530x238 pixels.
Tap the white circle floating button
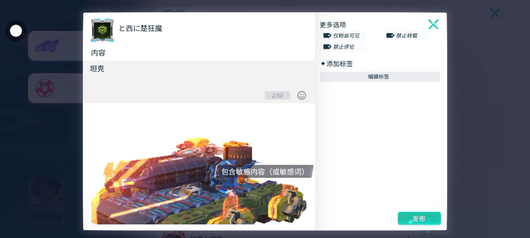pyautogui.click(x=16, y=31)
